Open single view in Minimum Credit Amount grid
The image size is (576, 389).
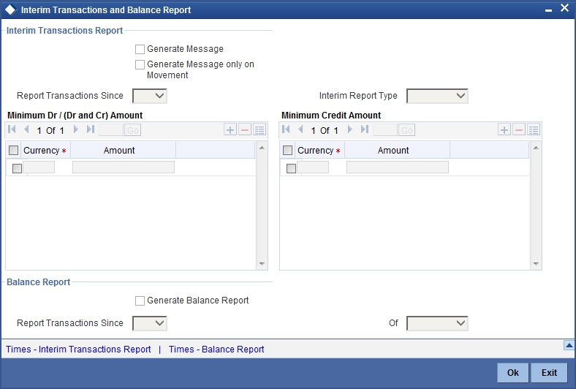pyautogui.click(x=534, y=129)
